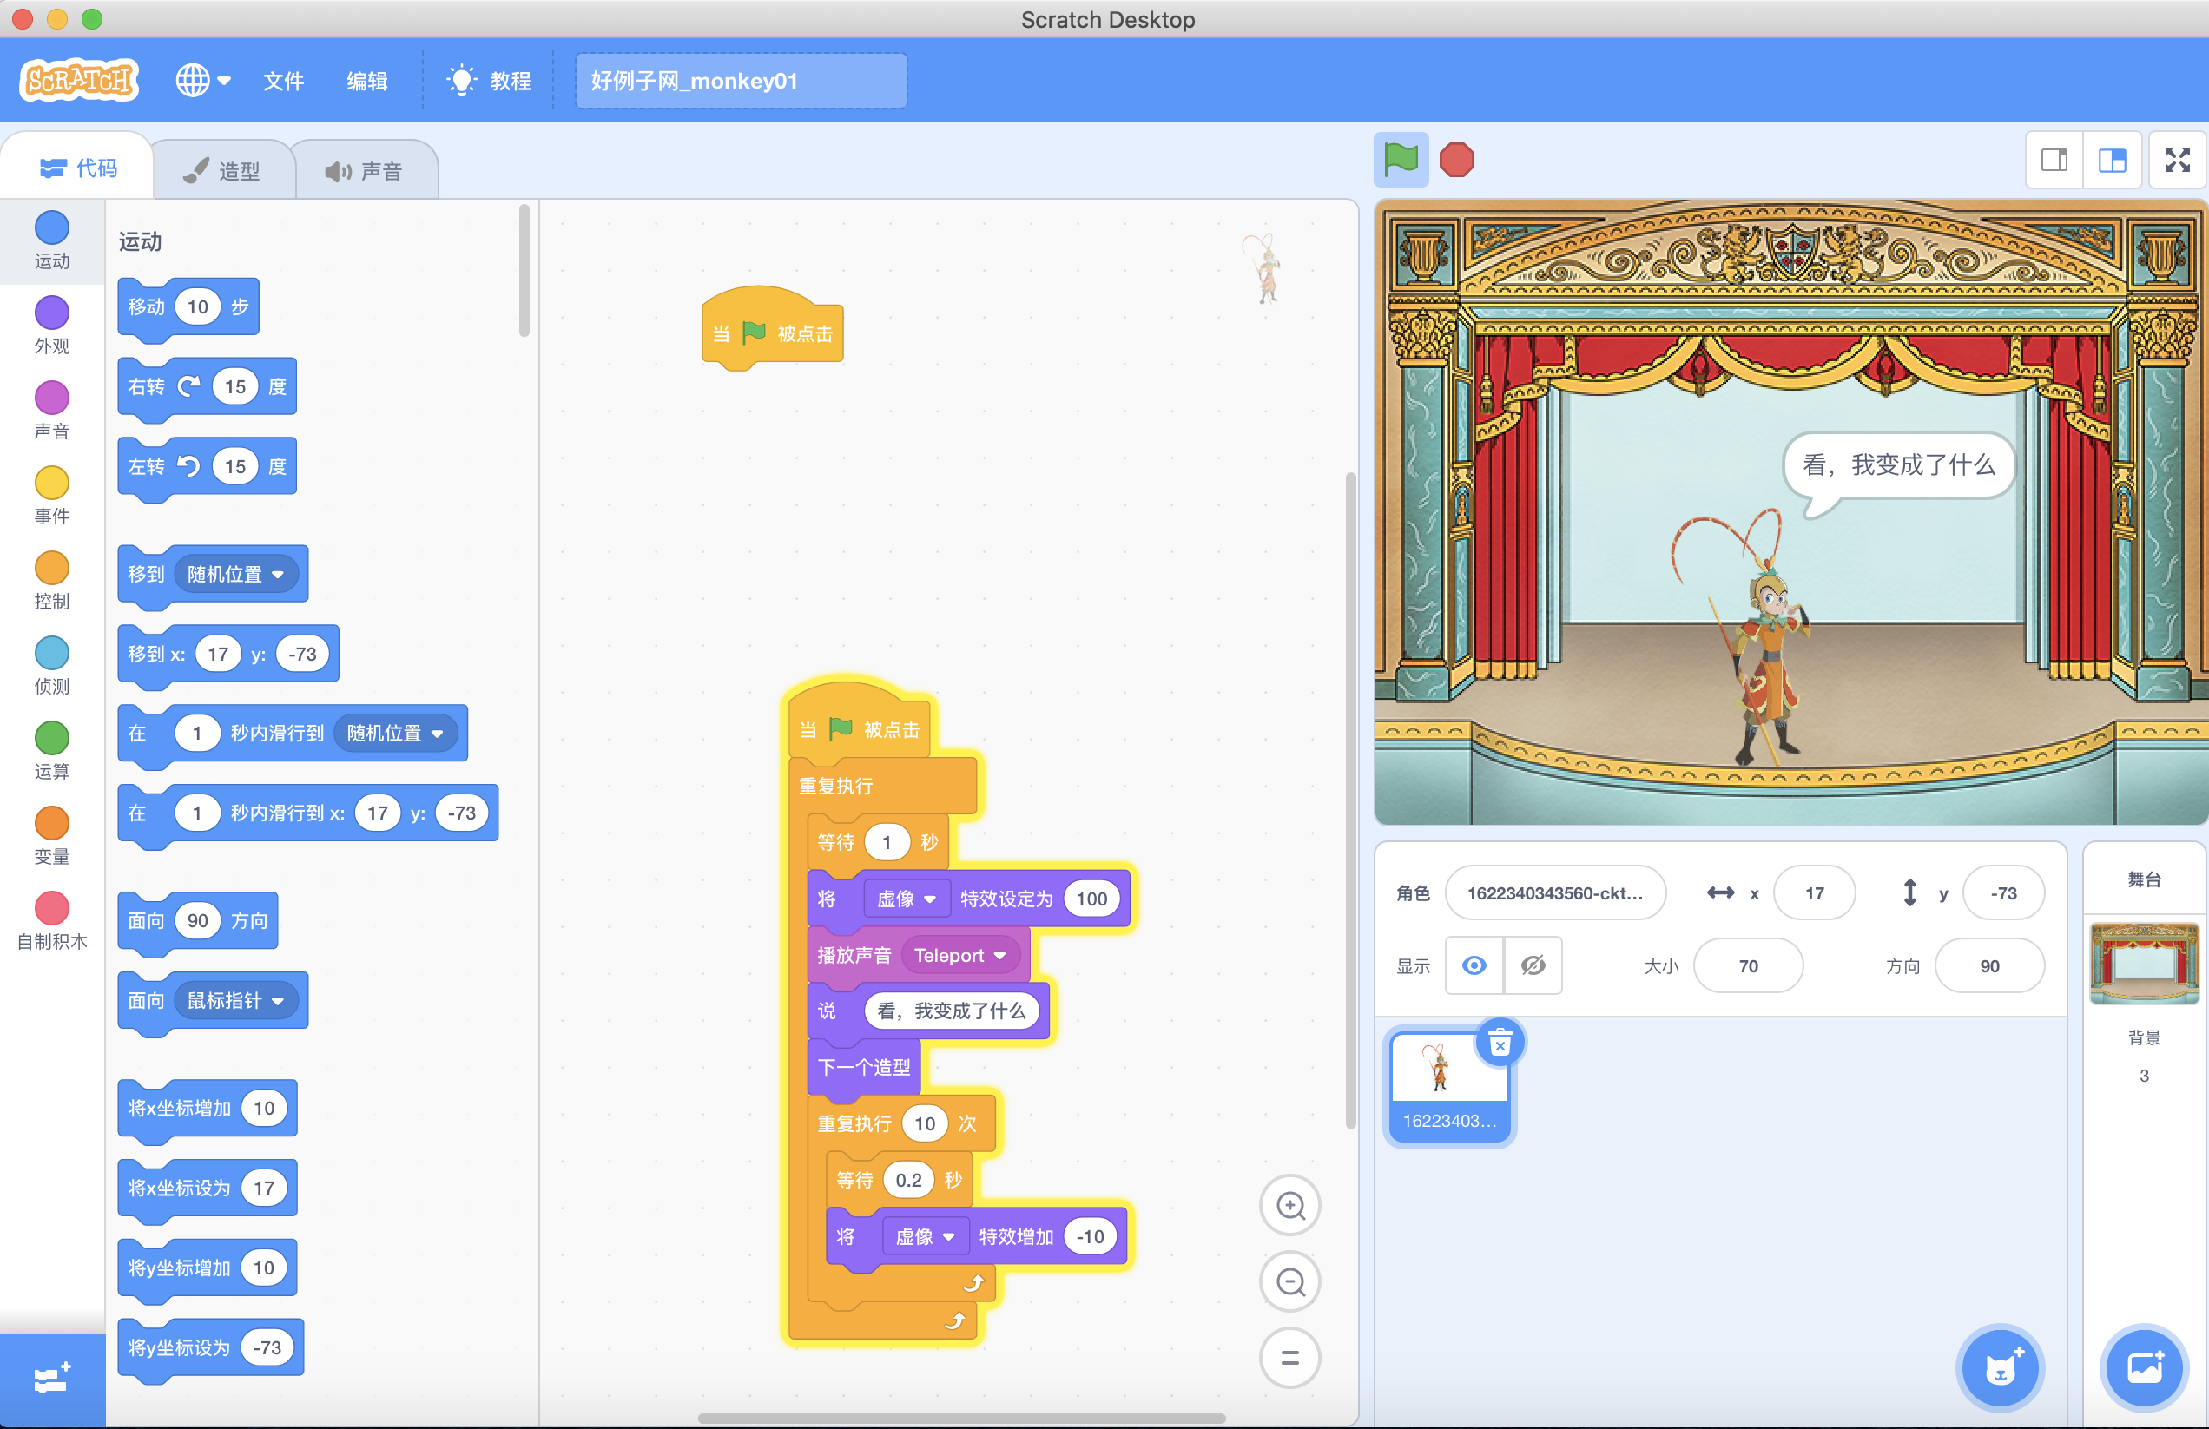Edit 重复执行 10 次 count
The image size is (2209, 1429).
tap(925, 1123)
